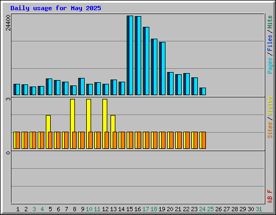Click day label 28 on the x-axis
Image resolution: width=276 pixels, height=215 pixels.
pyautogui.click(x=234, y=209)
